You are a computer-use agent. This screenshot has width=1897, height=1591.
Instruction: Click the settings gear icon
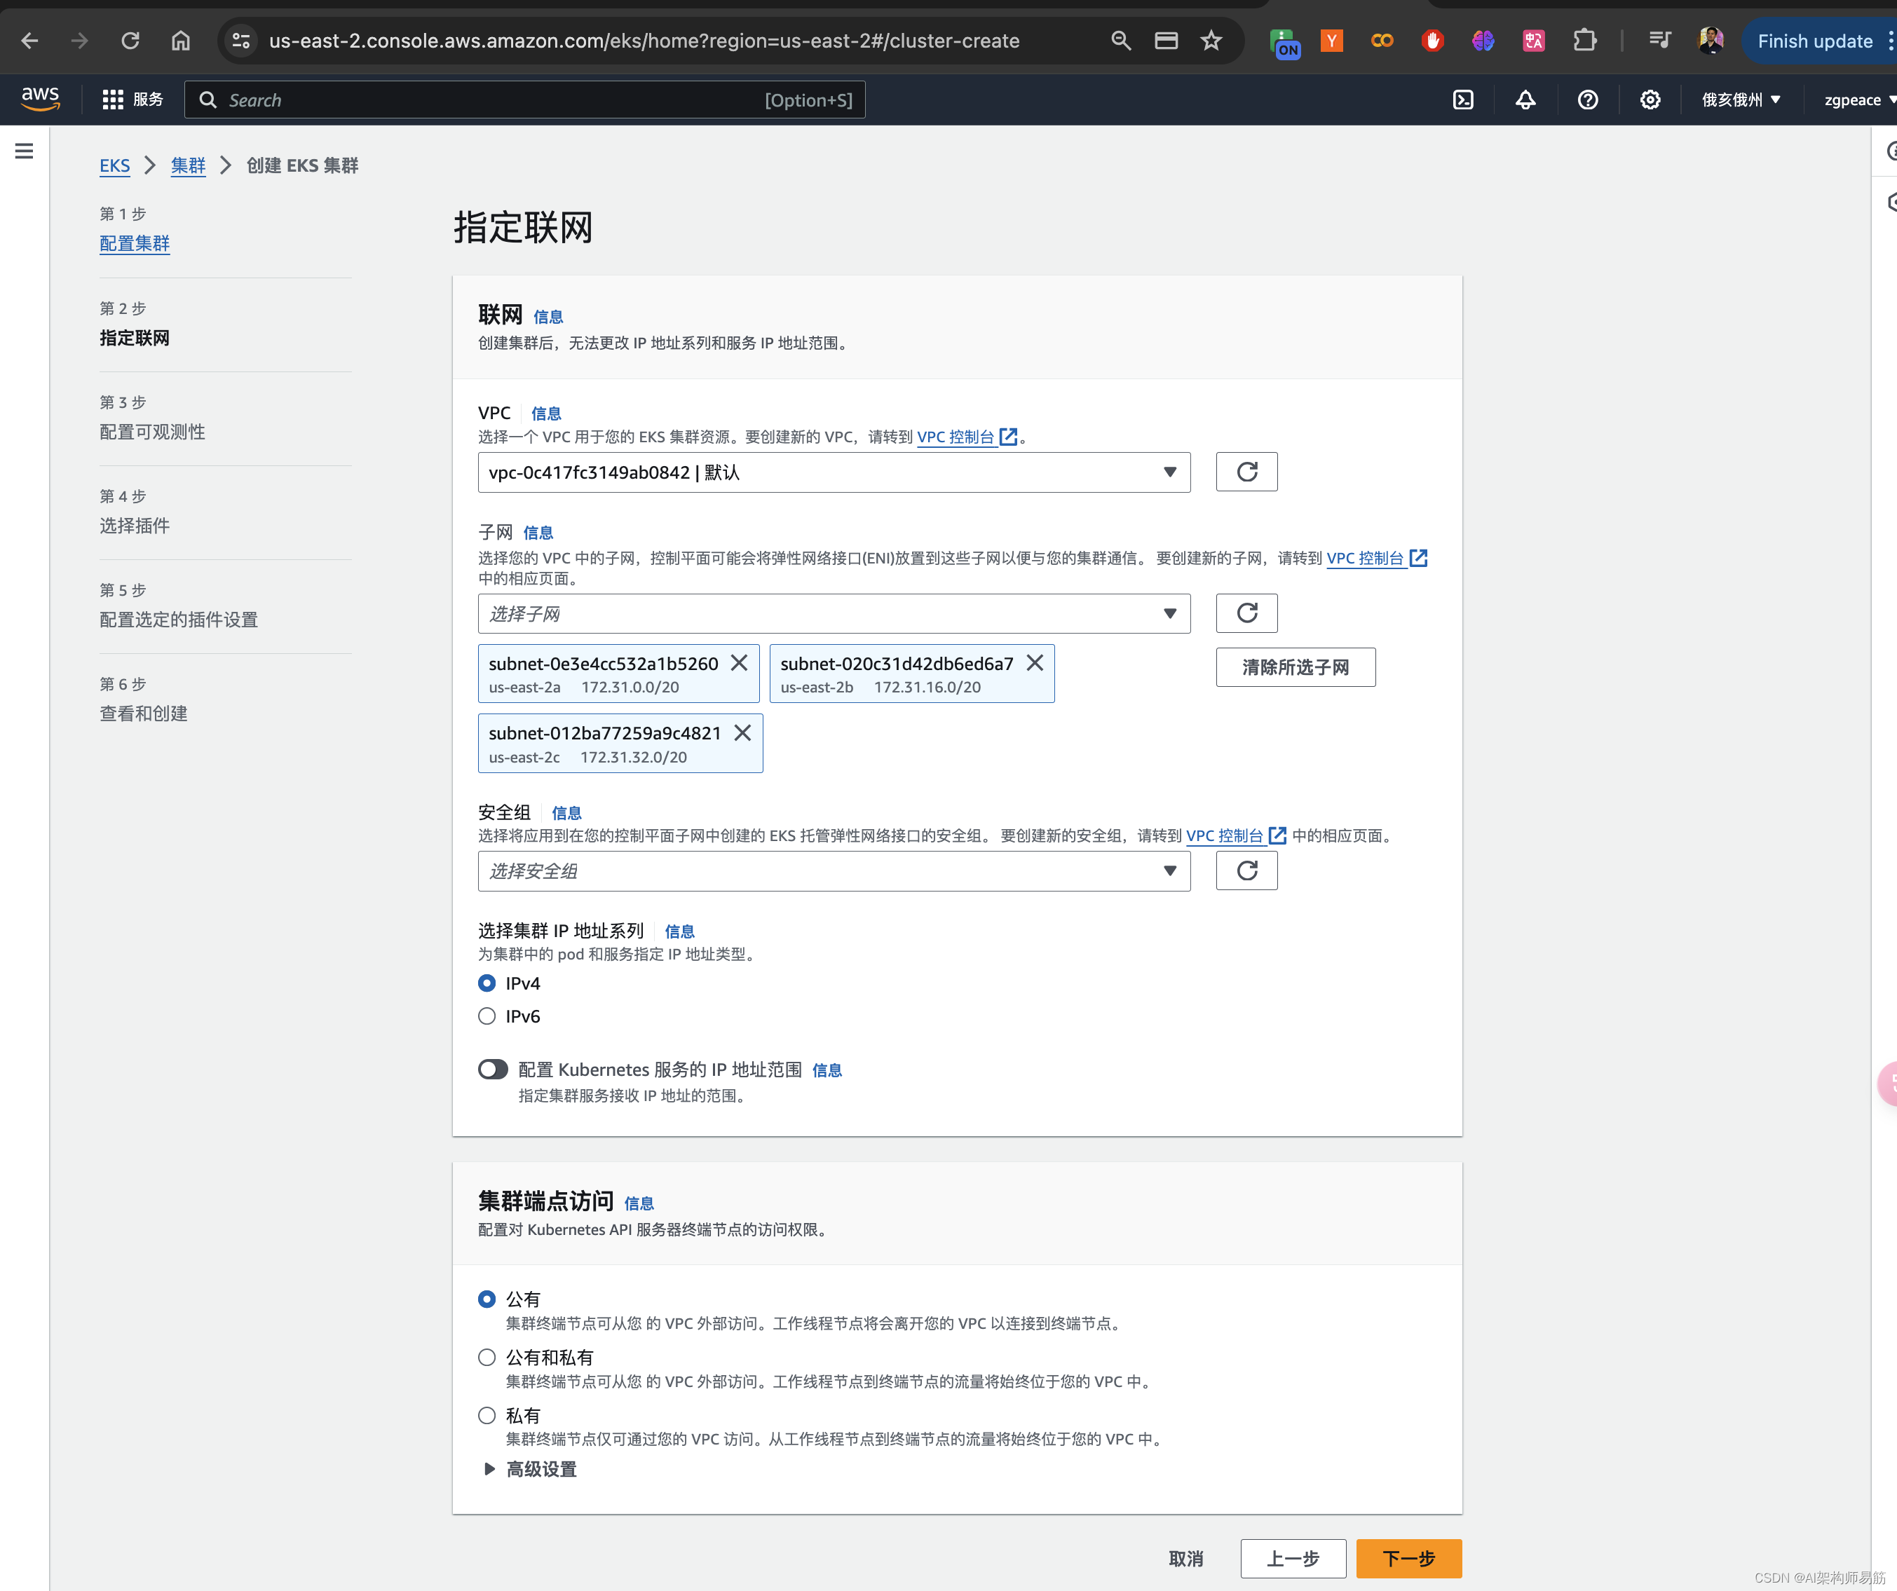point(1651,100)
